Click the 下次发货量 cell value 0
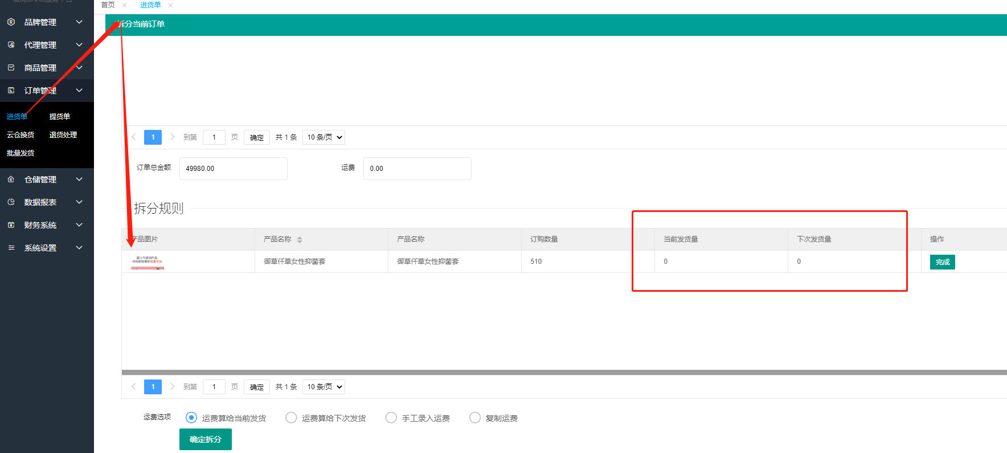Image resolution: width=1007 pixels, height=453 pixels. pos(799,262)
